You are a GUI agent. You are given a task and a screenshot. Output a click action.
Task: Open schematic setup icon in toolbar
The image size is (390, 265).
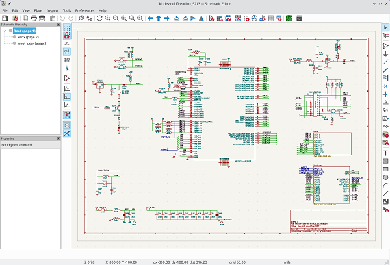(x=16, y=18)
